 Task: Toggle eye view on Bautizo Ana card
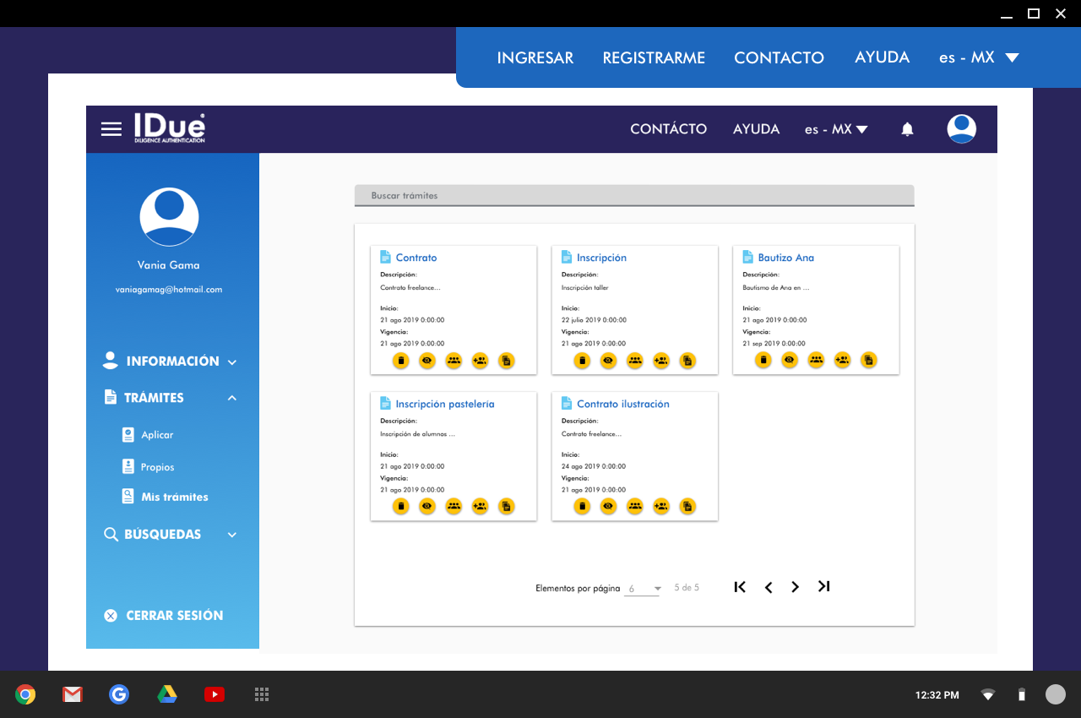(790, 360)
